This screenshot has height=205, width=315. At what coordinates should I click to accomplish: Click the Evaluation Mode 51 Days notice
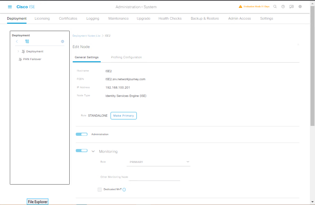(x=256, y=6)
